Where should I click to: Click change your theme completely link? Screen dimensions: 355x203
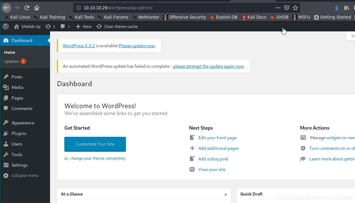click(98, 159)
